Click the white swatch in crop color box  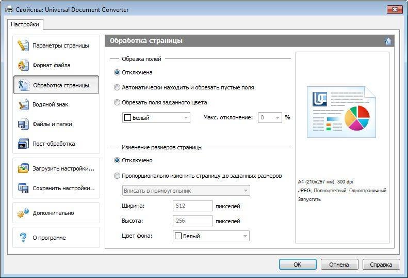point(127,118)
